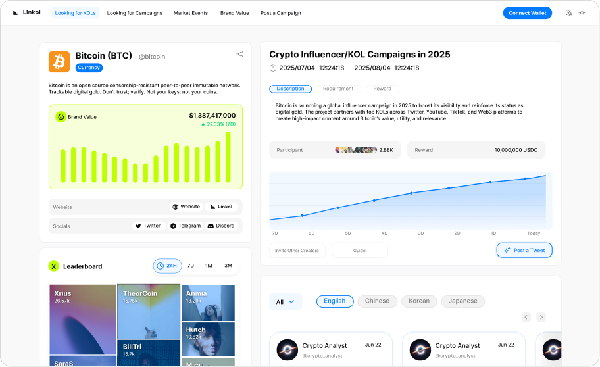The width and height of the screenshot is (600, 367).
Task: Open the Telegram social link
Action: (x=186, y=226)
